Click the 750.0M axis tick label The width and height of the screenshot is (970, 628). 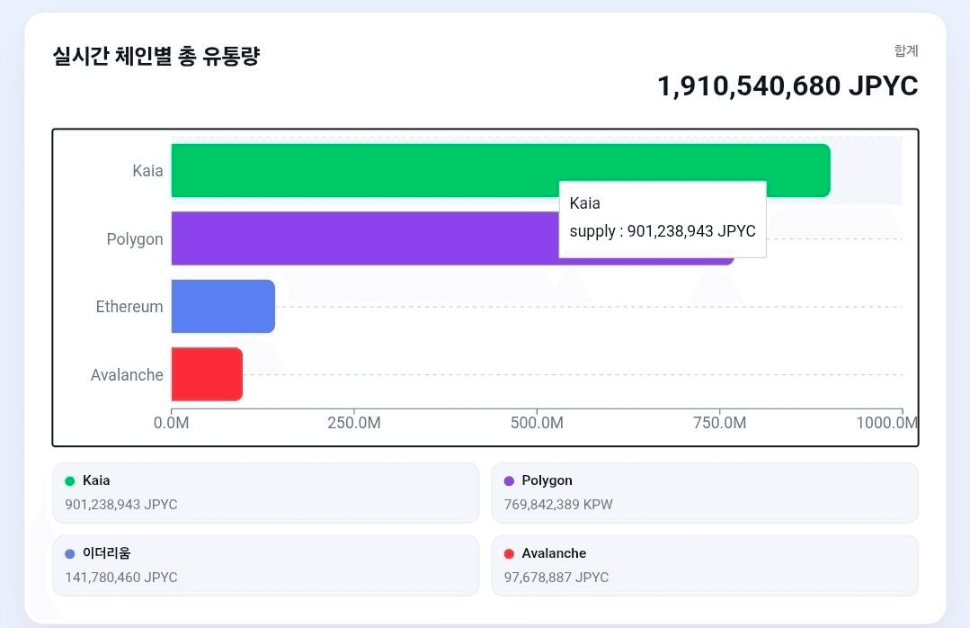(x=719, y=423)
